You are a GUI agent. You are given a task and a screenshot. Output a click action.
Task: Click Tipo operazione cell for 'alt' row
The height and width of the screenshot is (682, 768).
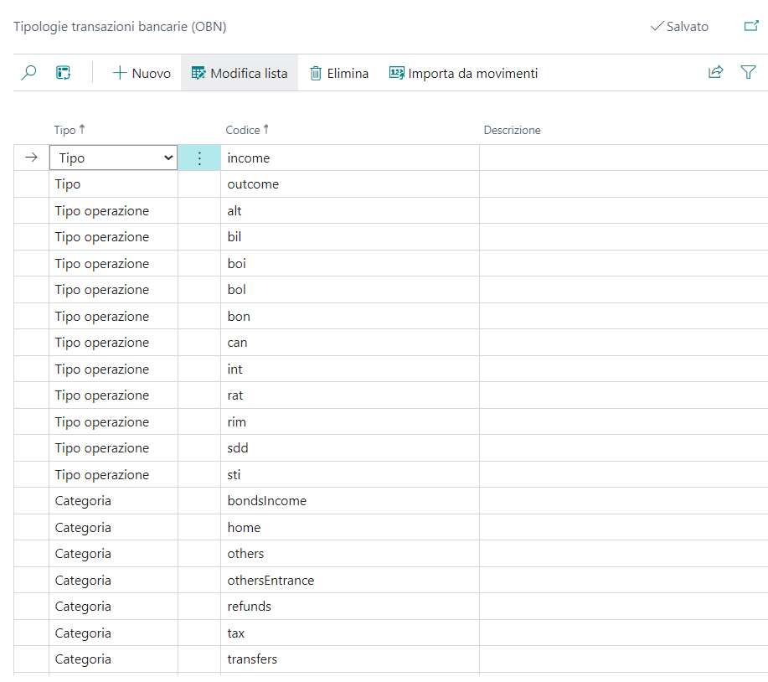coord(113,210)
